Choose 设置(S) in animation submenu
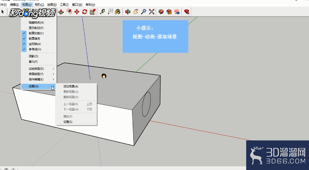Viewport: 309px width, 170px height. [76, 122]
